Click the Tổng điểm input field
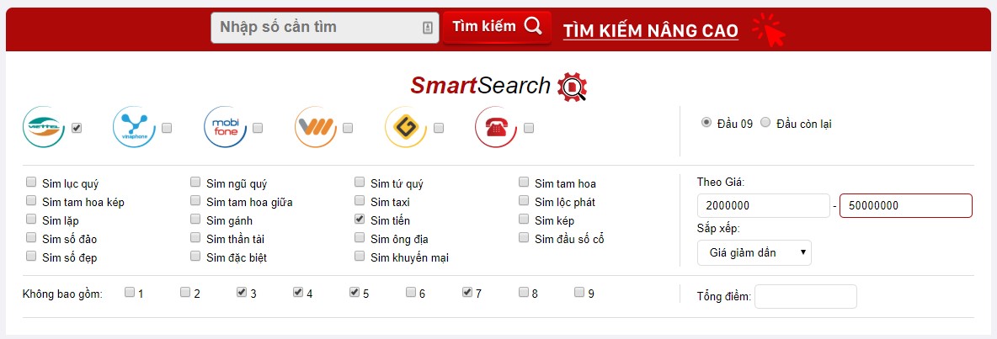The height and width of the screenshot is (339, 997). tap(806, 296)
